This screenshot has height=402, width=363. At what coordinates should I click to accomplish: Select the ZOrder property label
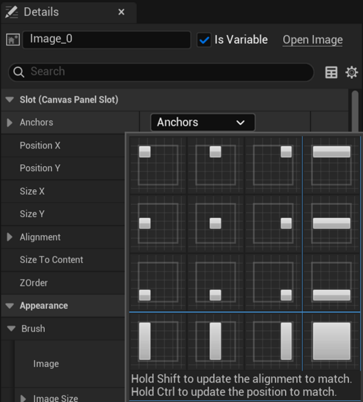(34, 283)
